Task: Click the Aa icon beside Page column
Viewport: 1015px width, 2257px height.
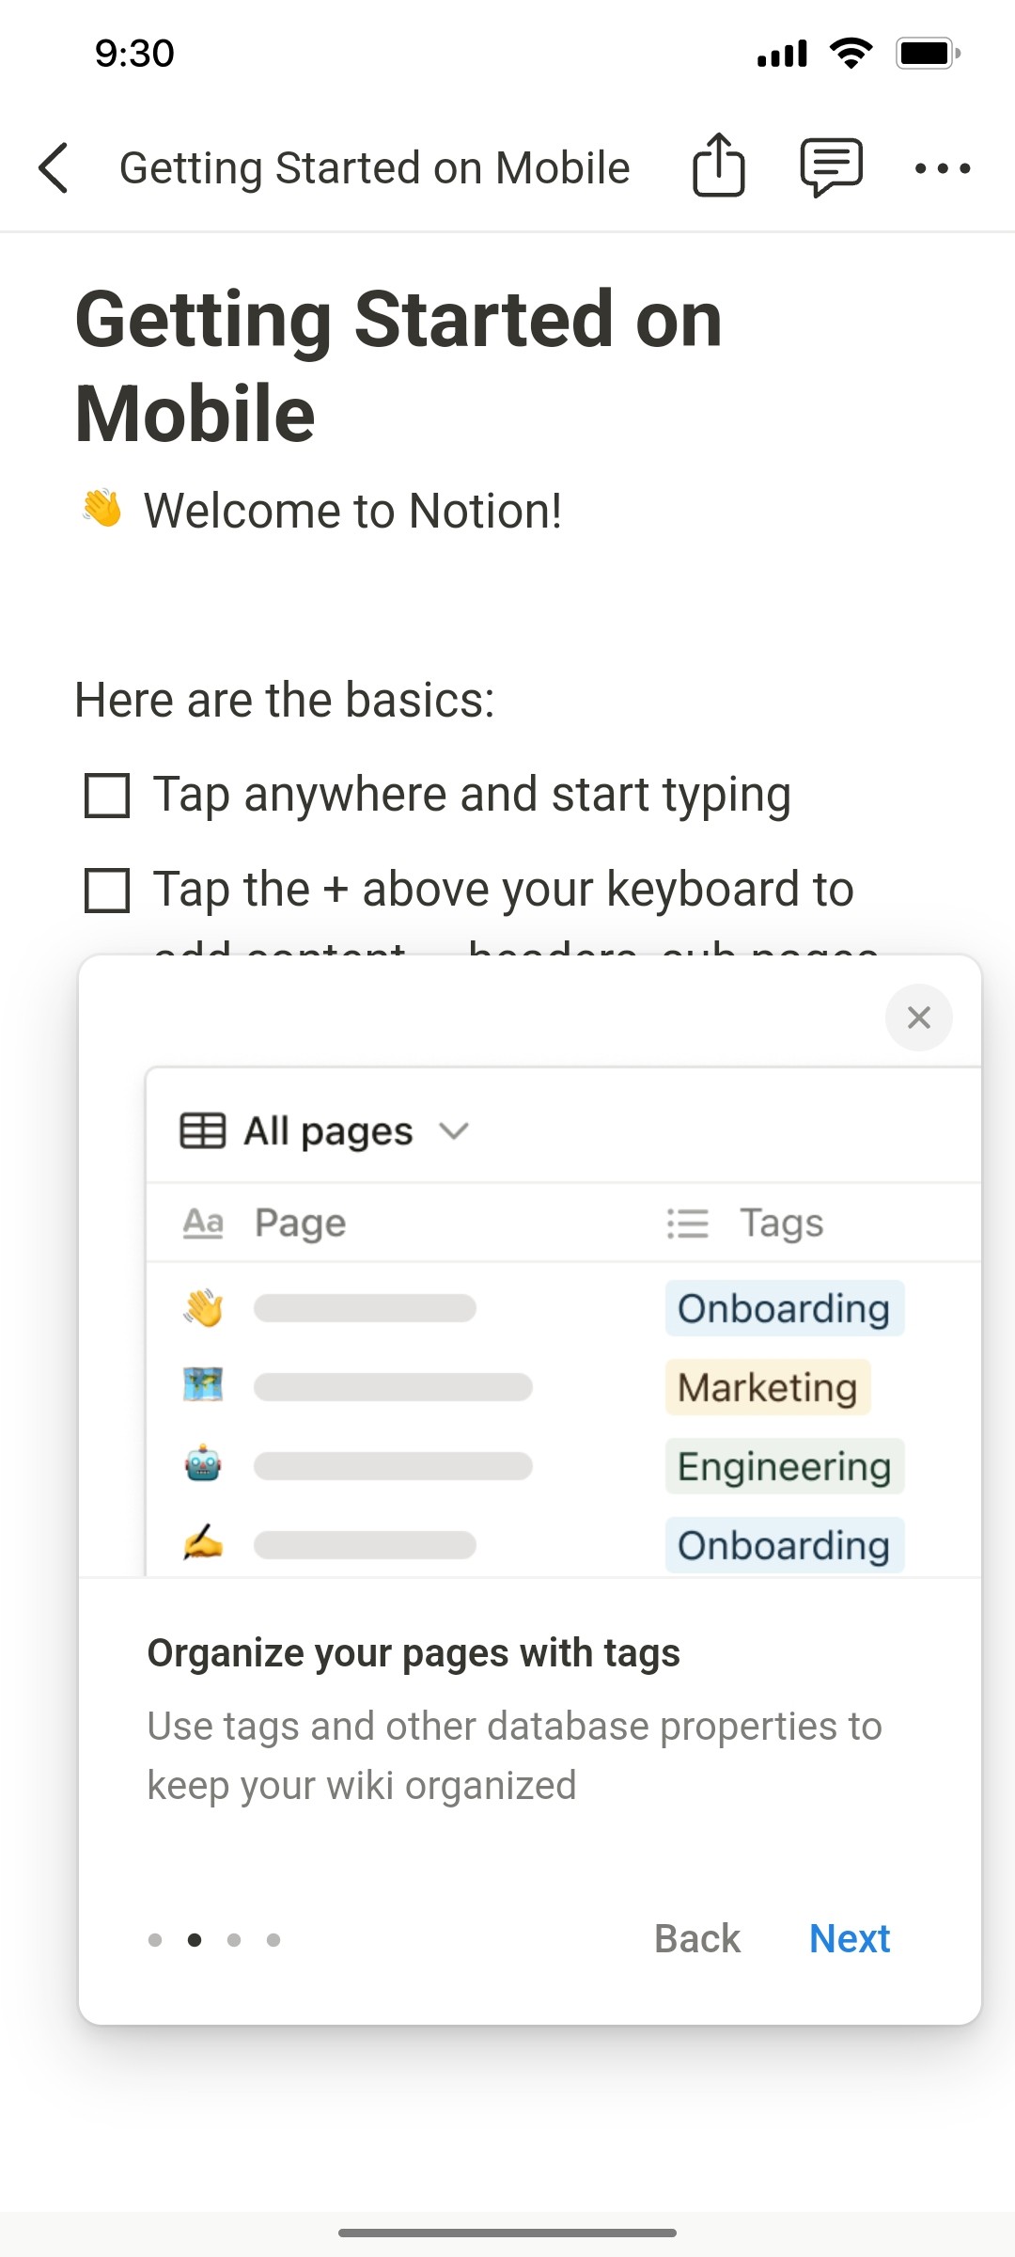Action: 202,1223
